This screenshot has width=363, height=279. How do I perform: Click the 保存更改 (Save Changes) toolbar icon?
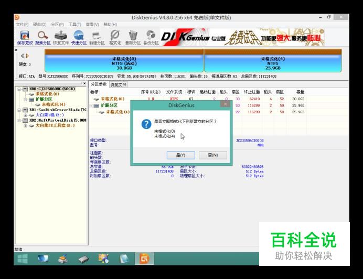[x=25, y=37]
